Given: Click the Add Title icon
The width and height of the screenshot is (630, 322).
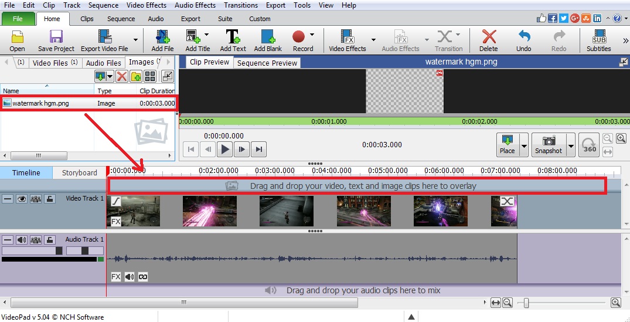Looking at the screenshot, I should [x=193, y=36].
